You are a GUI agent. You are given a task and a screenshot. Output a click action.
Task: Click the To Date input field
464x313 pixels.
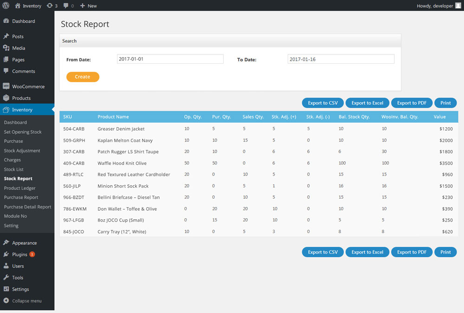pyautogui.click(x=341, y=59)
